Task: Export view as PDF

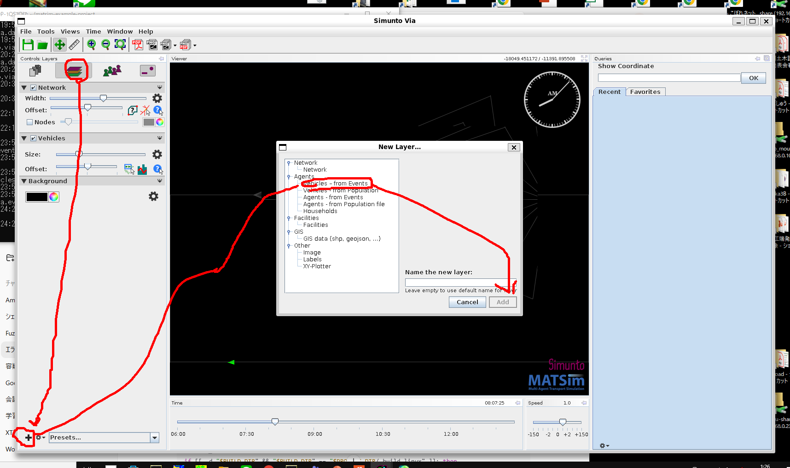Action: 137,45
